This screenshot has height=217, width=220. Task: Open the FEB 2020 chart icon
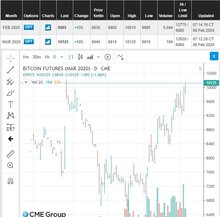(48, 28)
